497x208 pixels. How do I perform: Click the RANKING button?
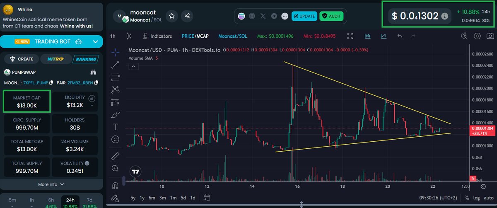point(86,59)
